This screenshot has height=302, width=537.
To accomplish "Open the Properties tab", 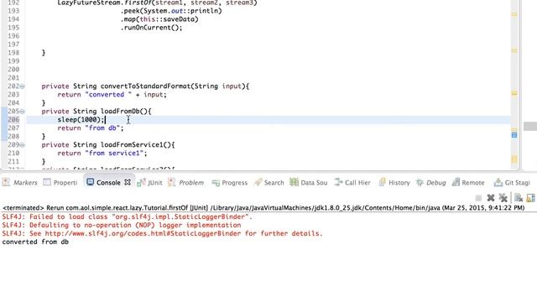I will [60, 183].
